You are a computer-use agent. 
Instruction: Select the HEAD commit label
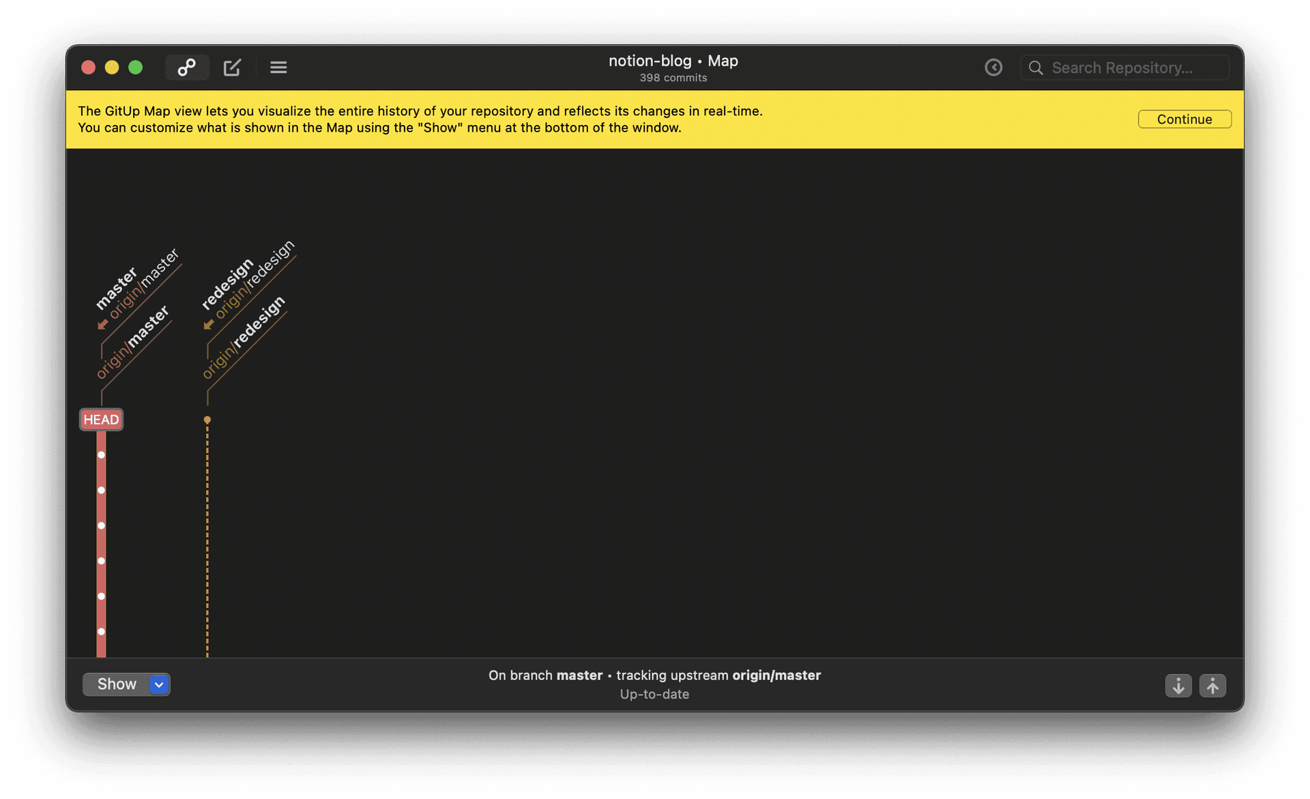point(101,420)
